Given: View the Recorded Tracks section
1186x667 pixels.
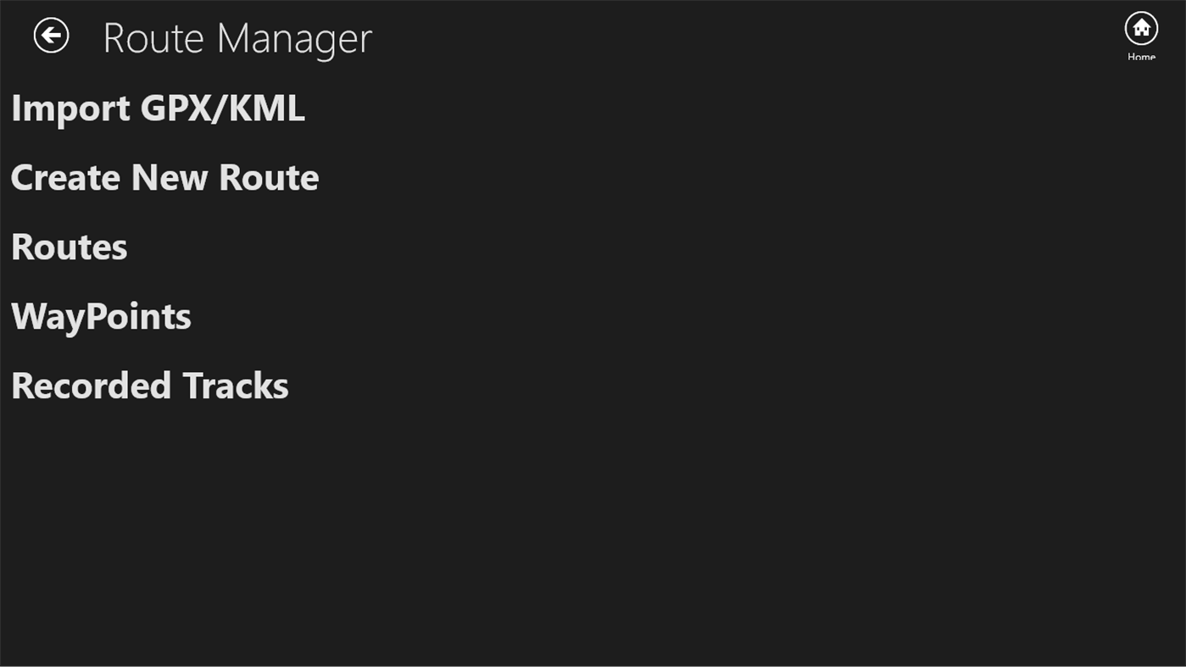Looking at the screenshot, I should pos(149,386).
